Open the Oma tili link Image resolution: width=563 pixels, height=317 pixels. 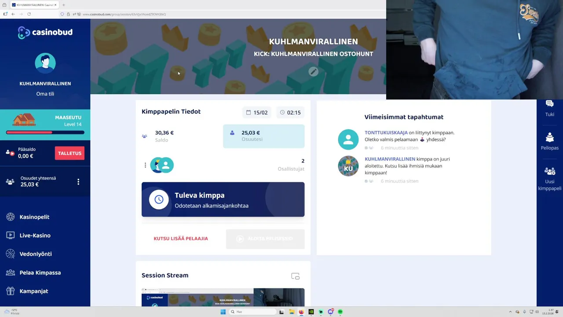point(45,94)
